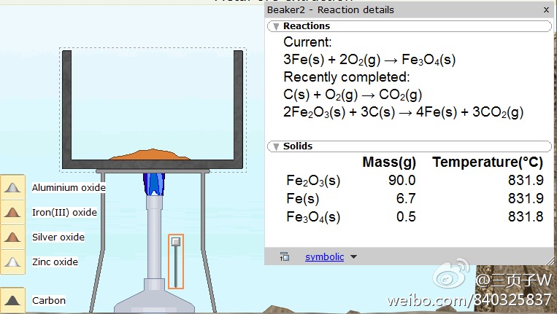Click the Carbon powder icon

pyautogui.click(x=12, y=300)
